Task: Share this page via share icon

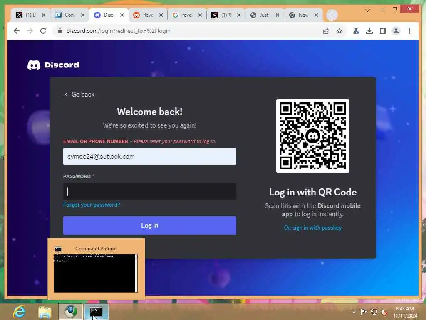Action: 326,31
